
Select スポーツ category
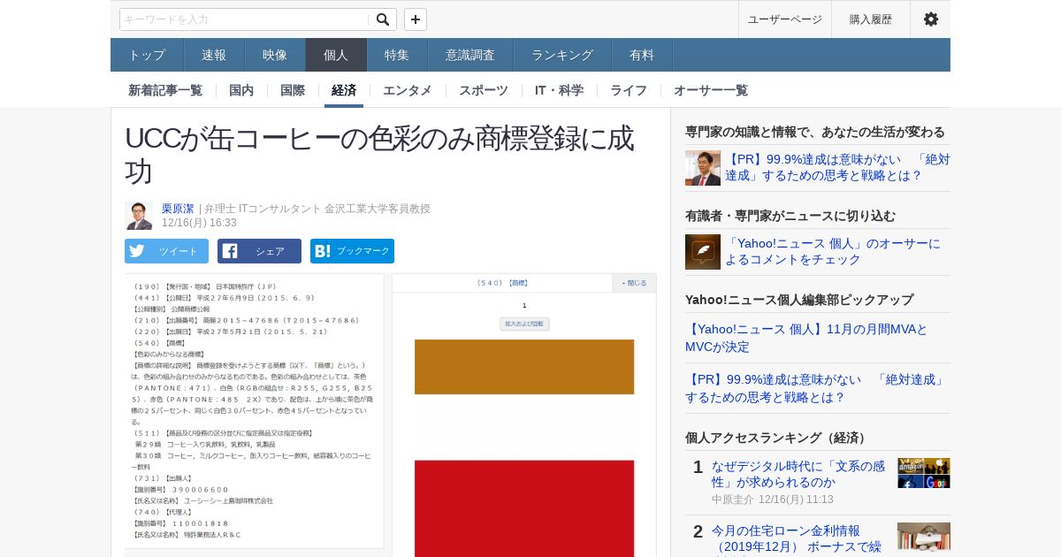coord(484,90)
